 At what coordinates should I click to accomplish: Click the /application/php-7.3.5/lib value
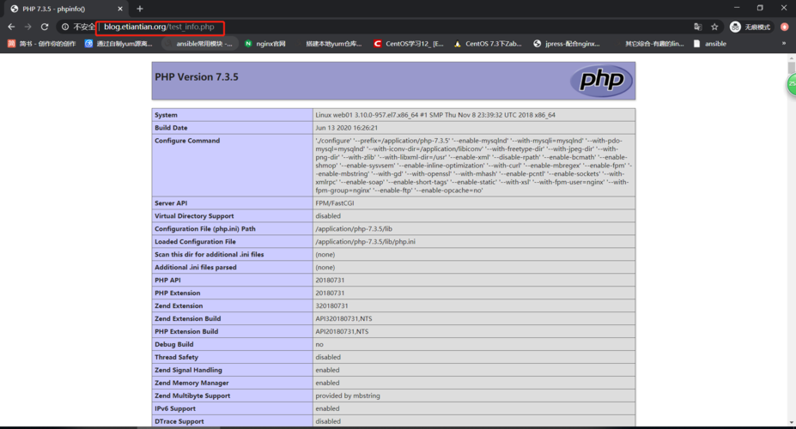click(x=354, y=229)
